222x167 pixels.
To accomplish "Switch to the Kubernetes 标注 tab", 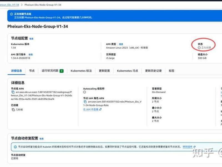I will click(x=81, y=71).
